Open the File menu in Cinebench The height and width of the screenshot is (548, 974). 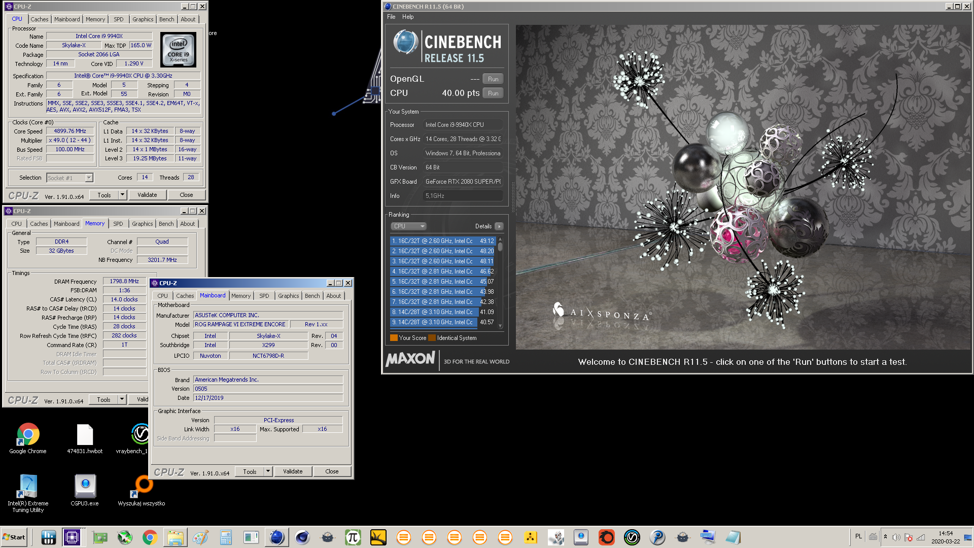click(391, 17)
